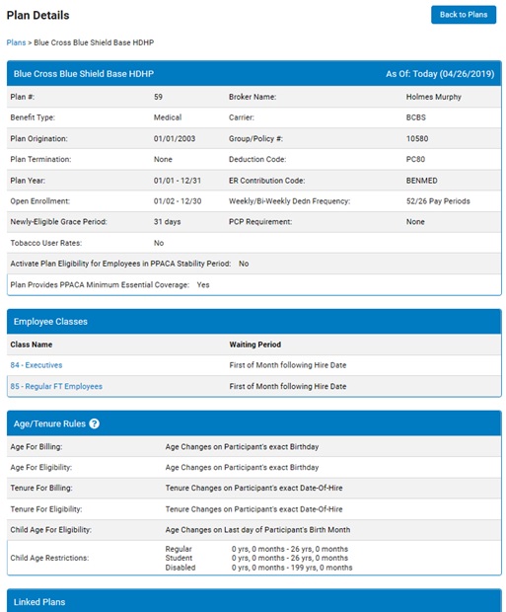Click the Plan Termination label
The height and width of the screenshot is (612, 506).
click(40, 159)
